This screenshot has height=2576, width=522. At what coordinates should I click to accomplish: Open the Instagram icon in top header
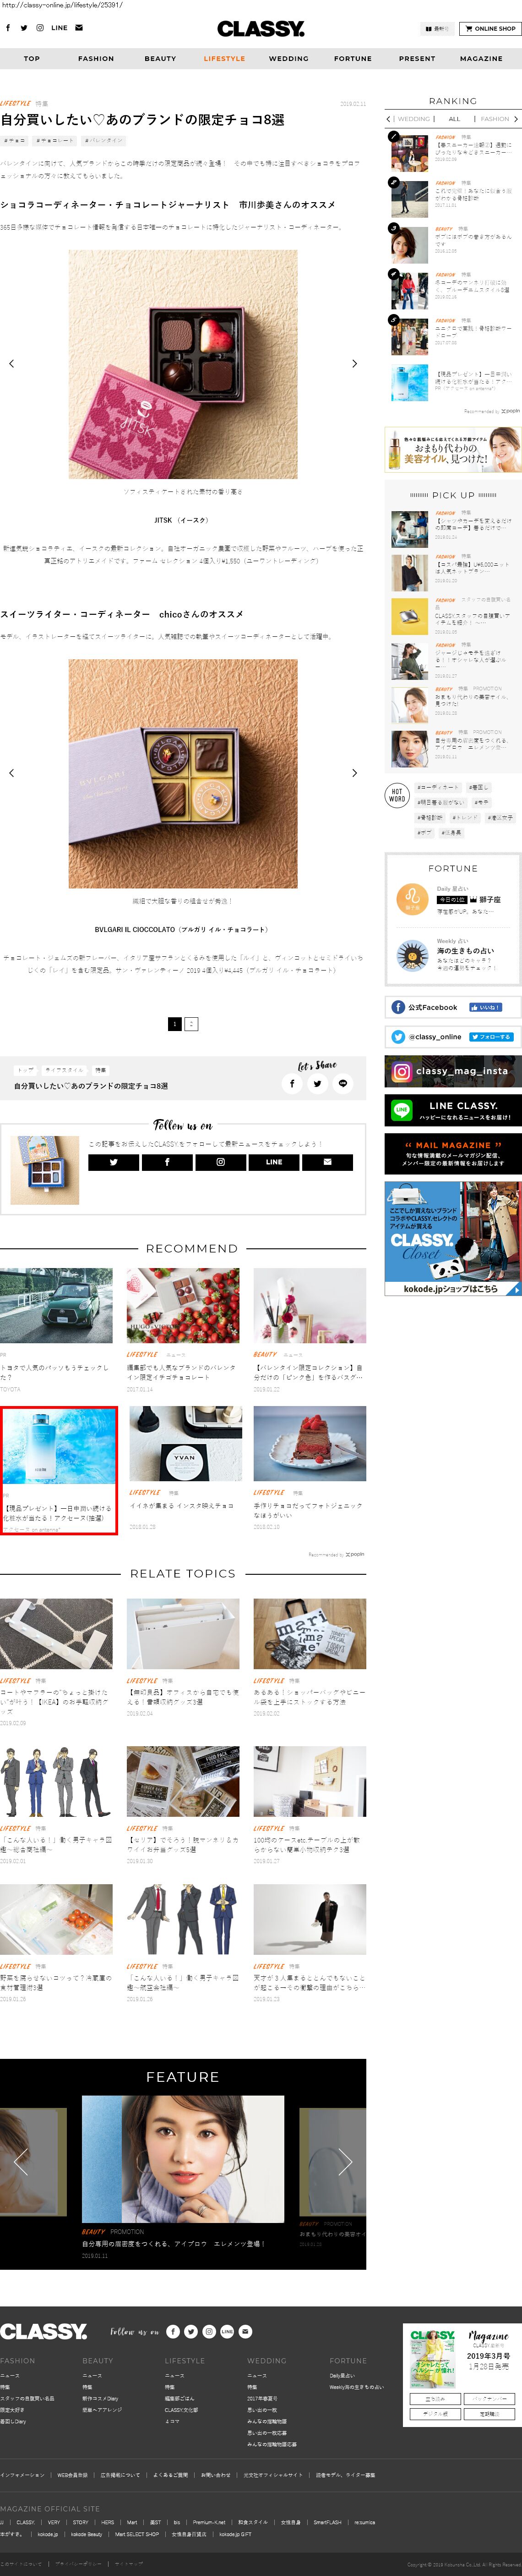pos(40,28)
